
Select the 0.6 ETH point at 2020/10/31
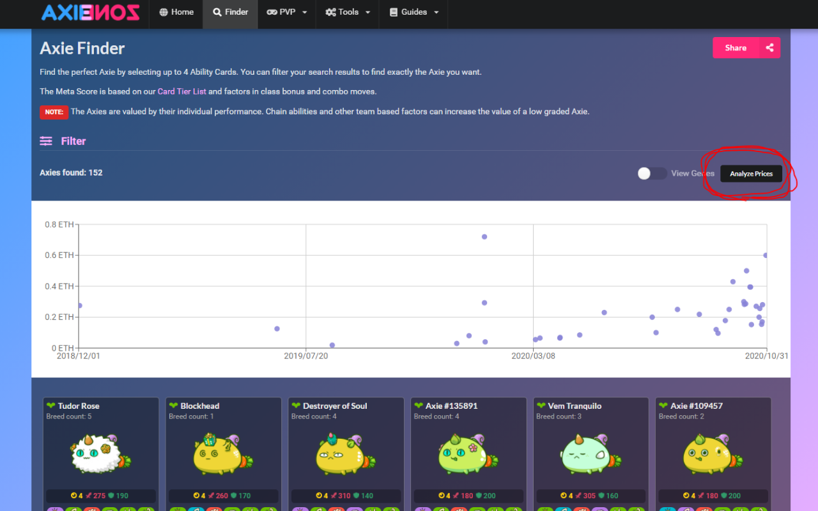click(766, 255)
